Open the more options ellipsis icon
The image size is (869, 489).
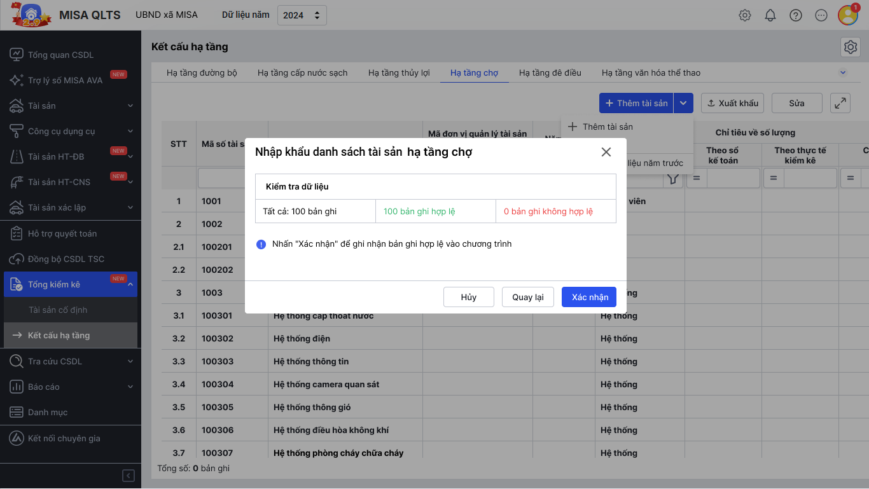pos(821,15)
